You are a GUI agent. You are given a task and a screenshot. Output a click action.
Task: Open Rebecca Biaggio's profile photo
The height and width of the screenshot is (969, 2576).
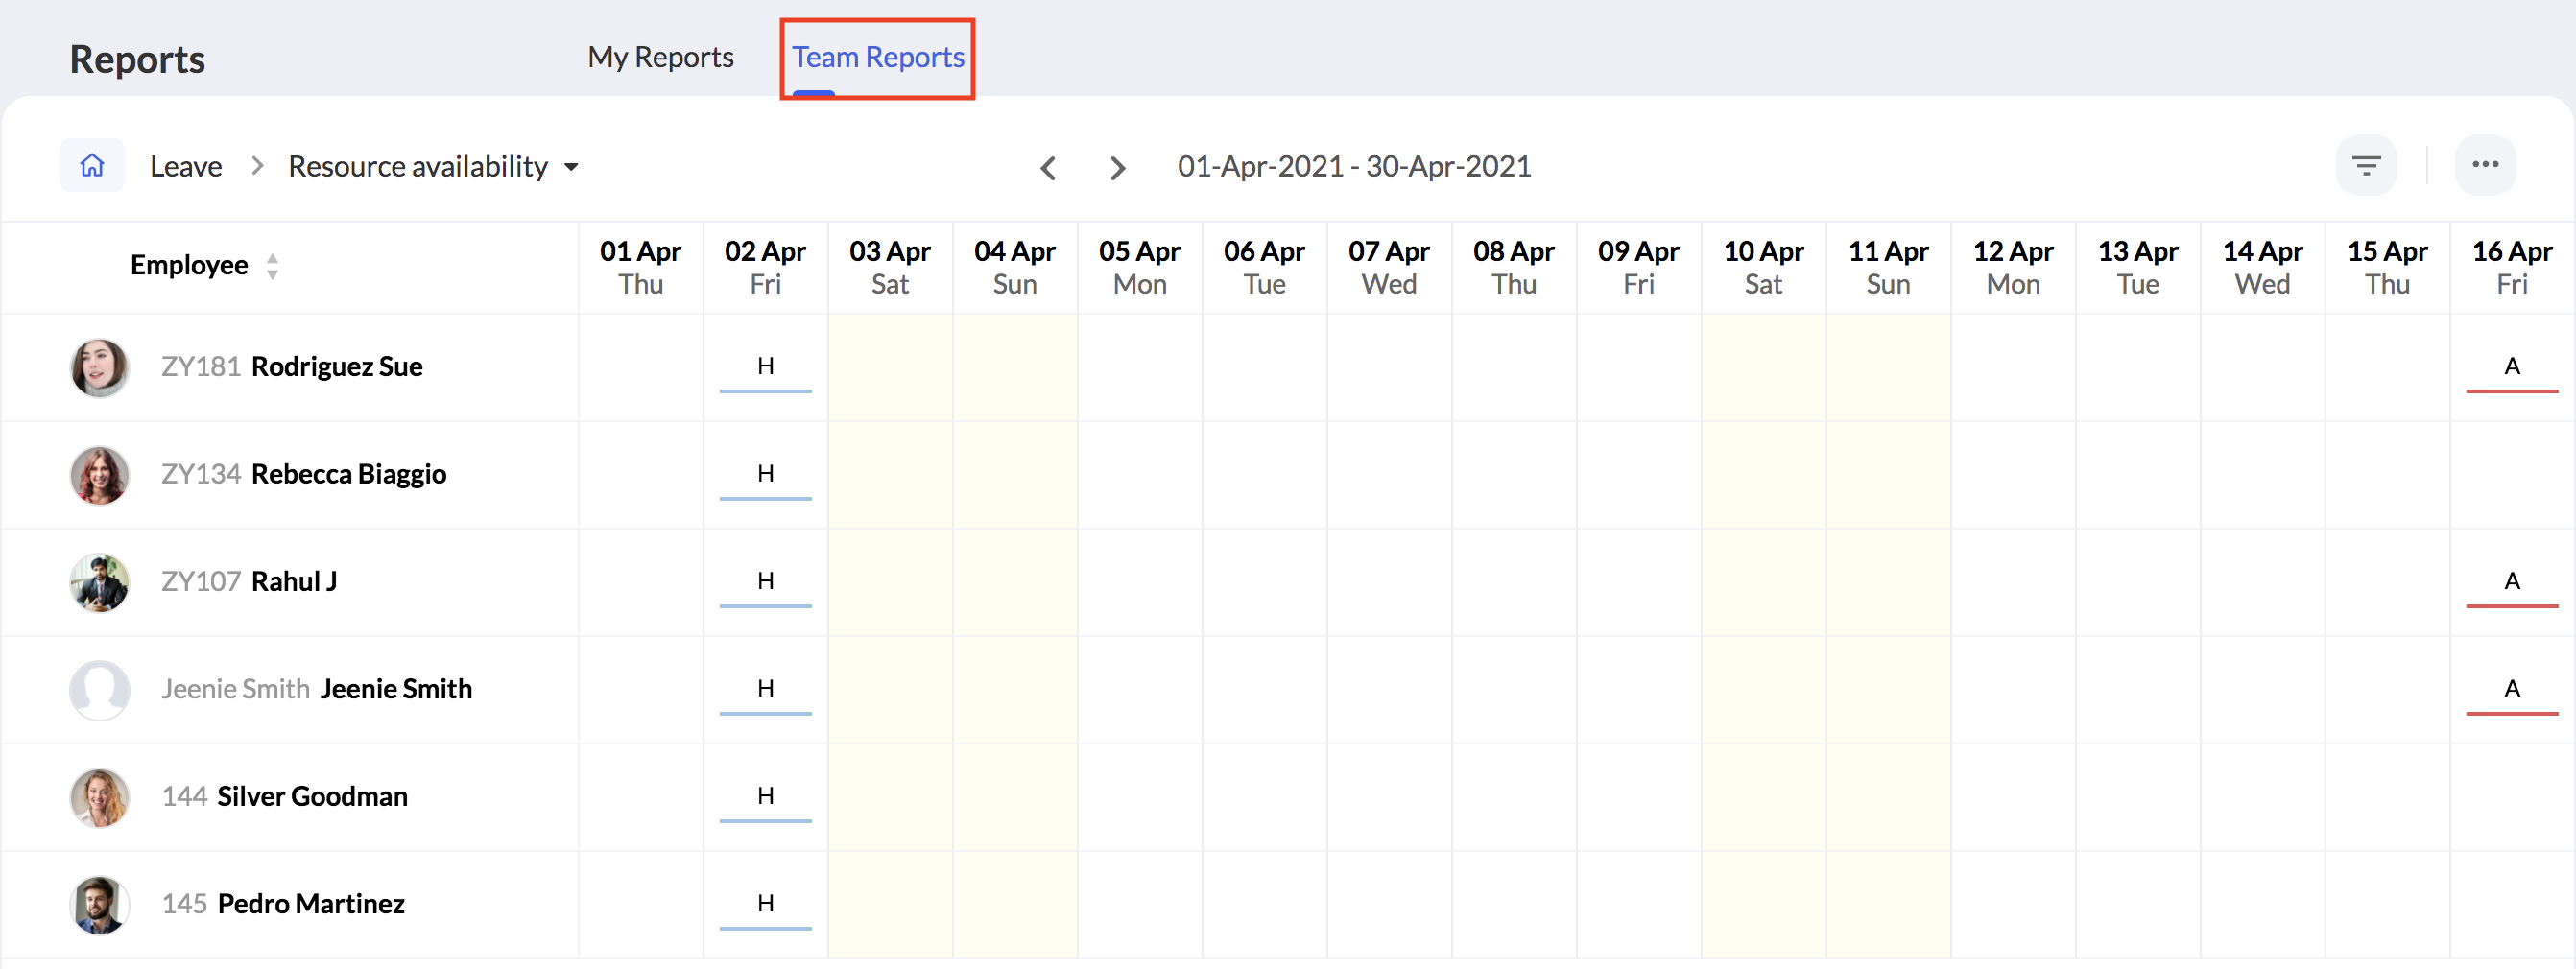click(99, 475)
